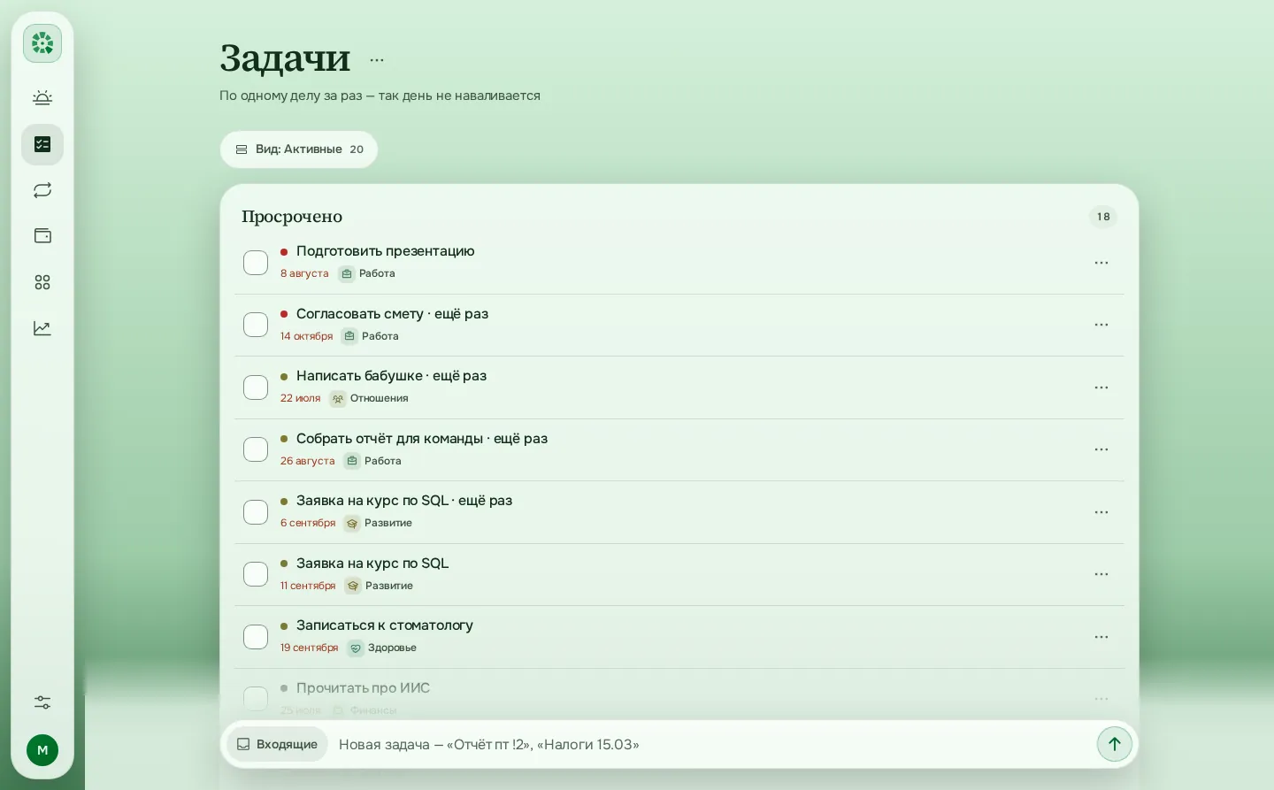Complete Написать бабушке task checkbox

[x=256, y=387]
